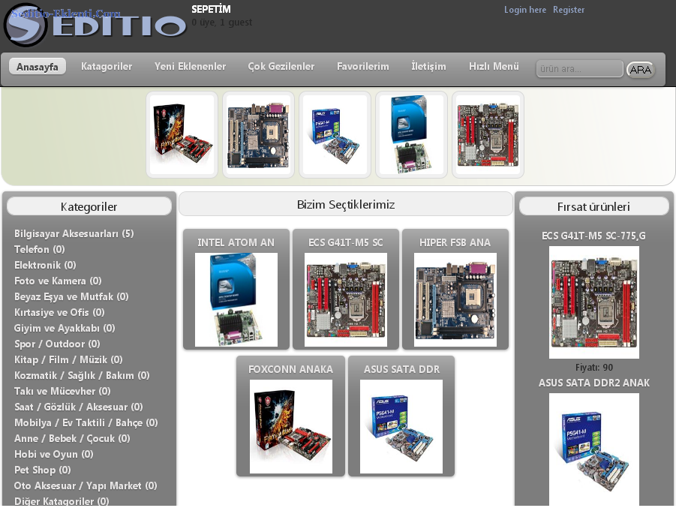Open the blue-socket motherboard banner thumbnail
676x508 pixels.
[x=258, y=134]
